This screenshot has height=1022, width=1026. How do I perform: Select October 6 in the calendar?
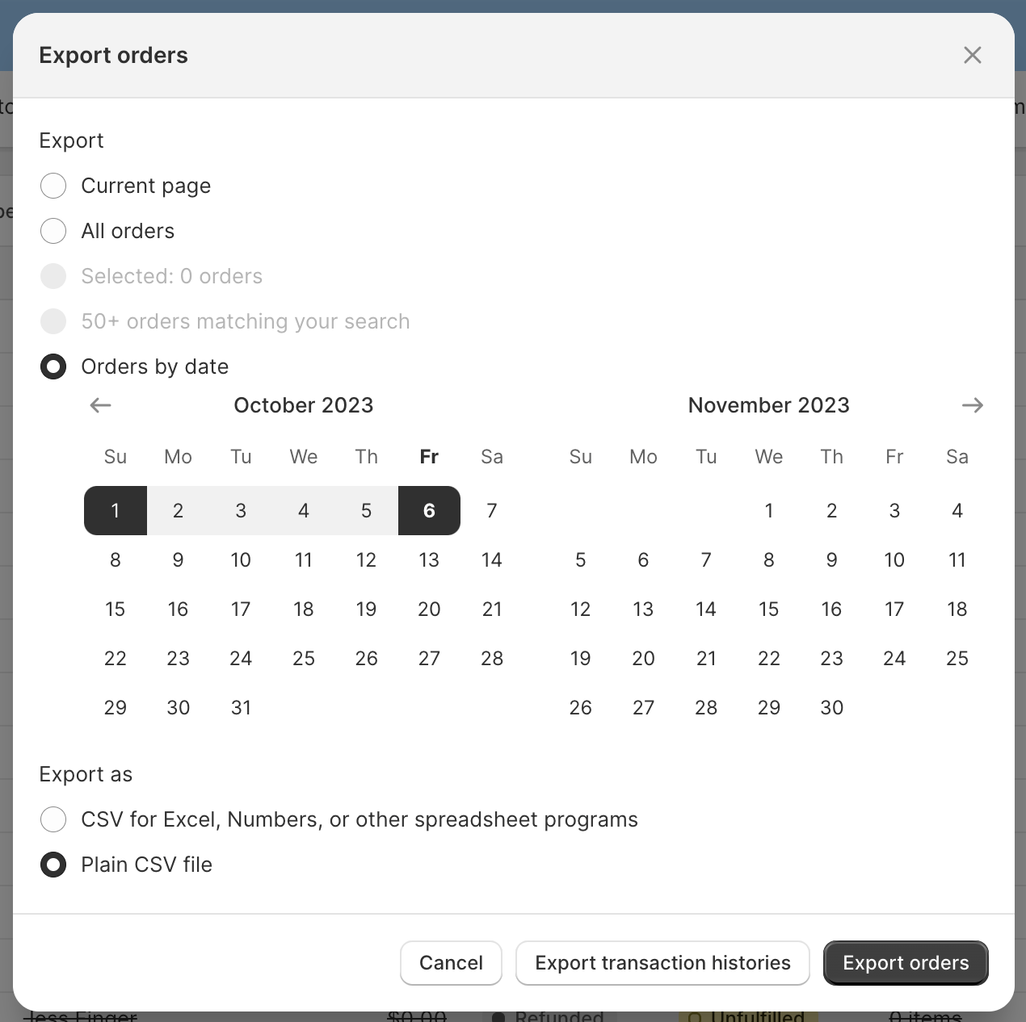[429, 510]
